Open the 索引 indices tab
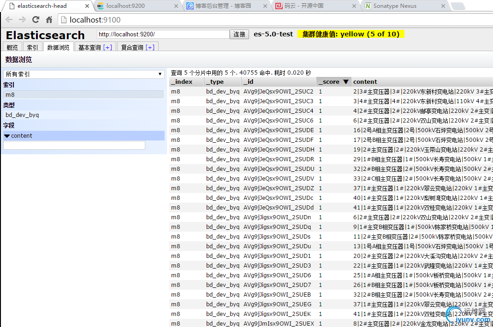493x327 pixels. click(32, 47)
